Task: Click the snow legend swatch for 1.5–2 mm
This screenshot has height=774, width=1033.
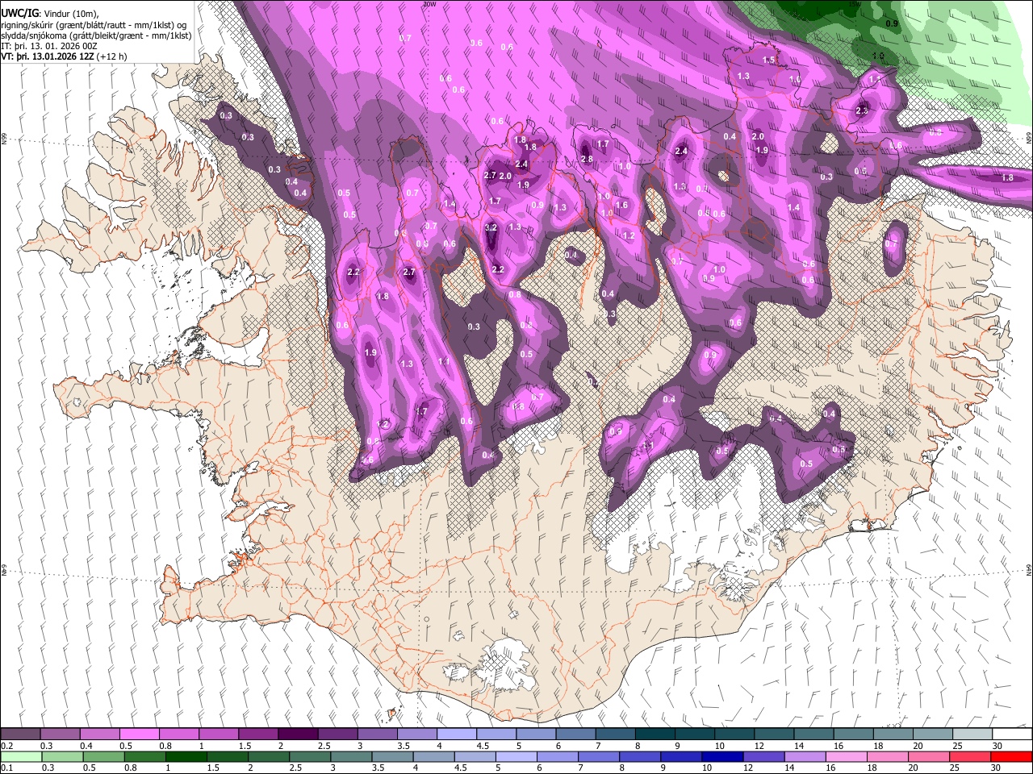Action: [257, 734]
